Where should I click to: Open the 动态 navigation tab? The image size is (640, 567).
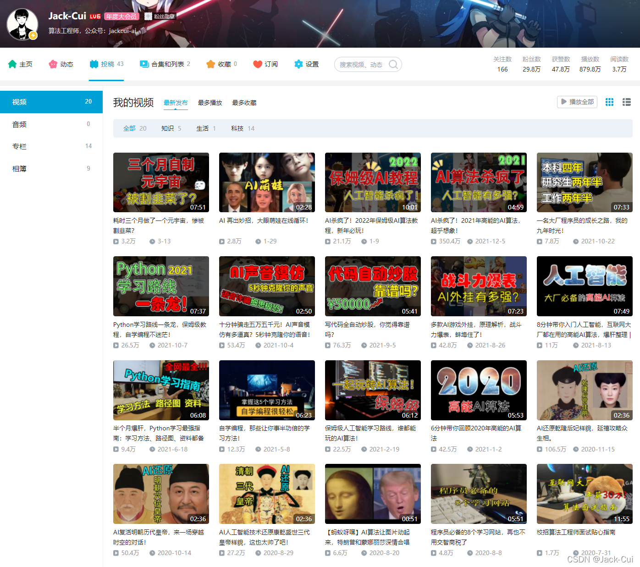click(61, 64)
